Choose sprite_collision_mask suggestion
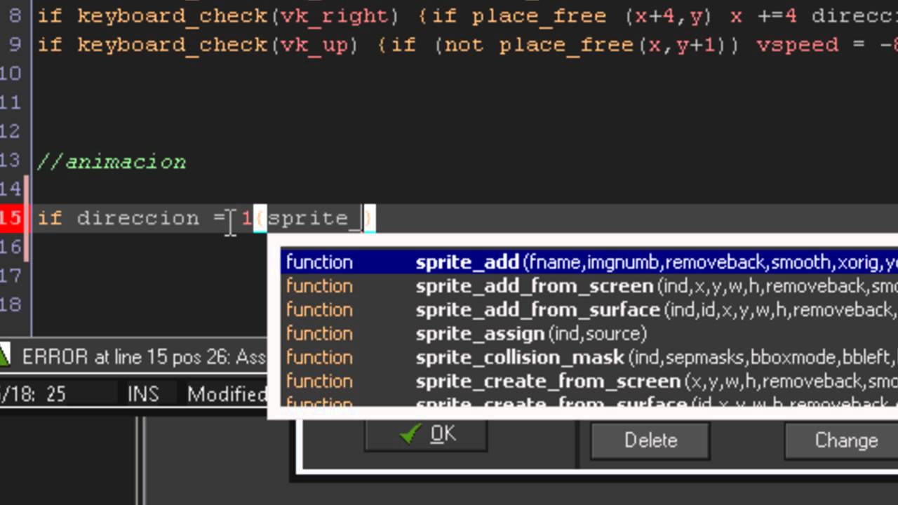This screenshot has width=898, height=505. 589,358
